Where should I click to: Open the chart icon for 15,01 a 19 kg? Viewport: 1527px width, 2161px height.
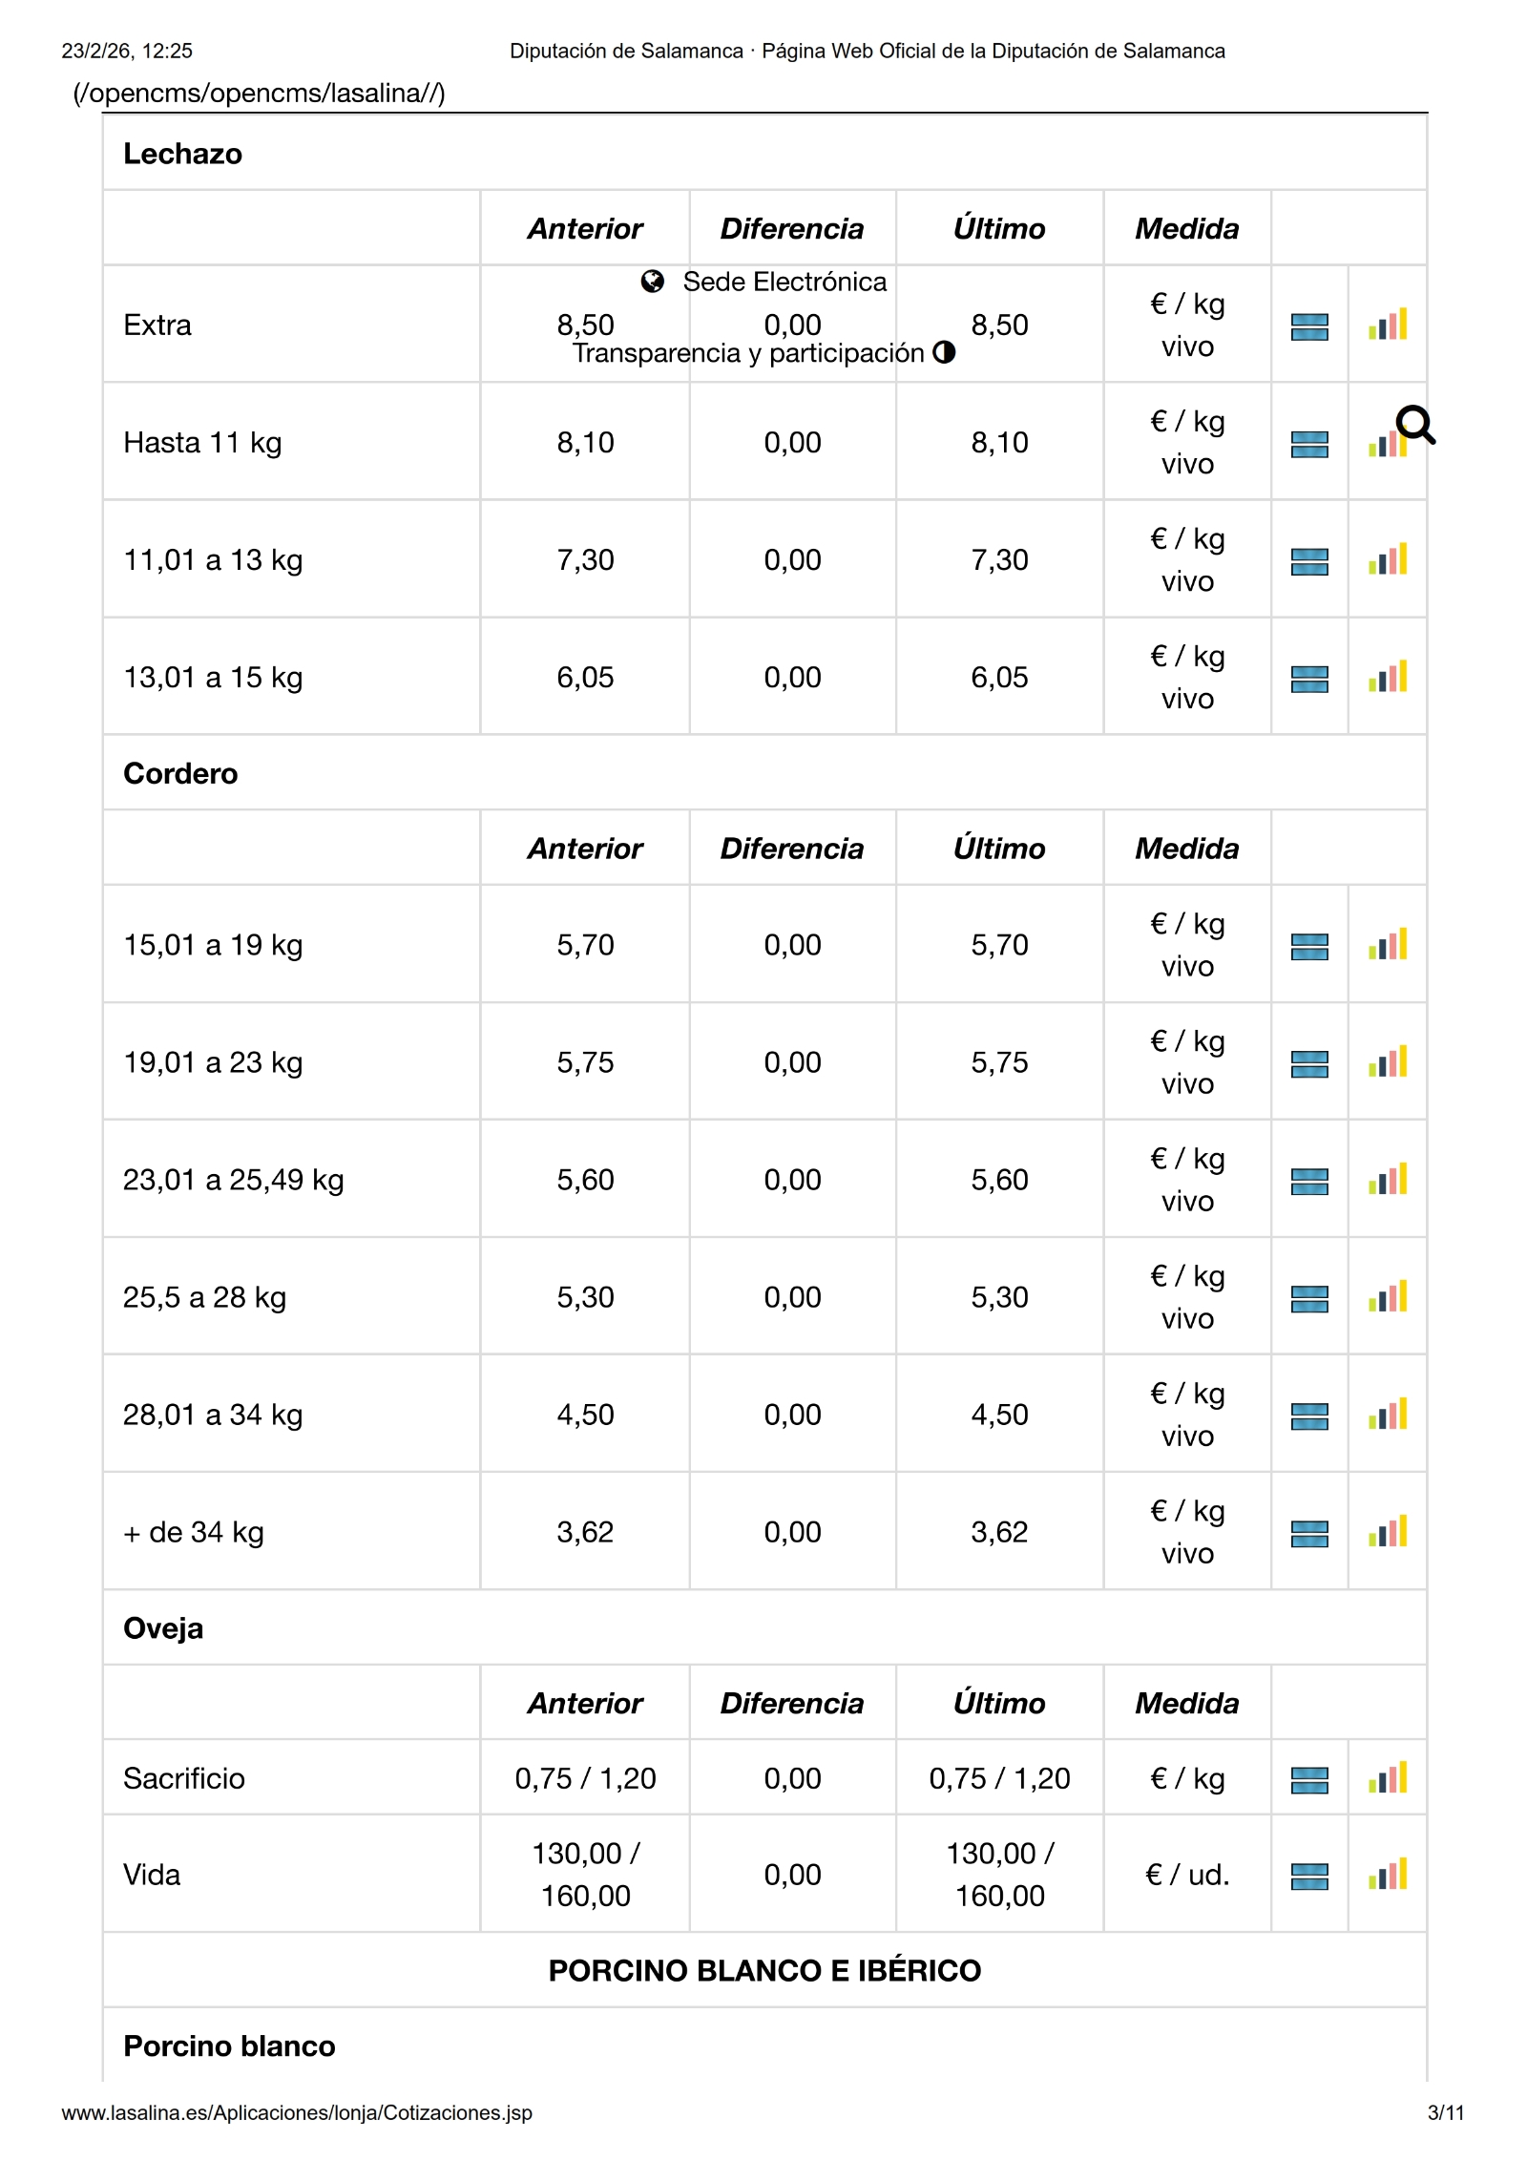tap(1387, 945)
